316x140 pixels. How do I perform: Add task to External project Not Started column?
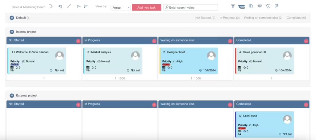pos(78,105)
